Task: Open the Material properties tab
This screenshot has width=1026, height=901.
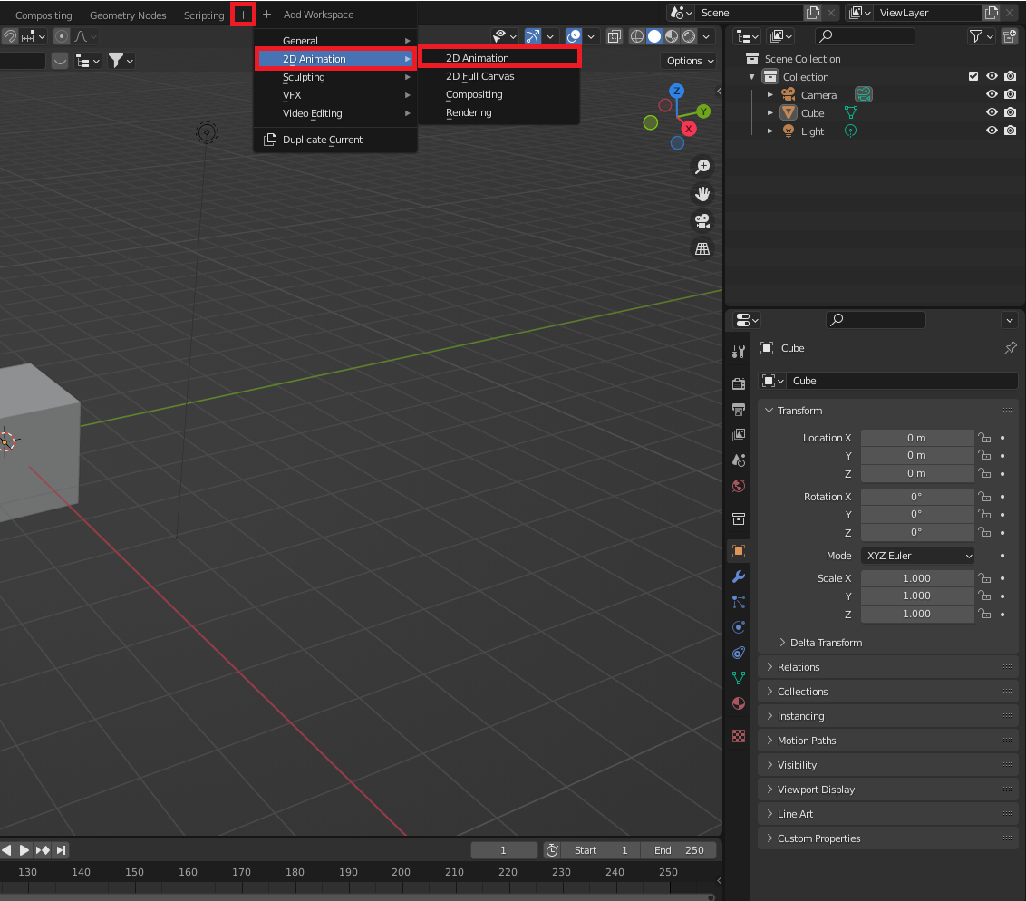Action: [739, 703]
